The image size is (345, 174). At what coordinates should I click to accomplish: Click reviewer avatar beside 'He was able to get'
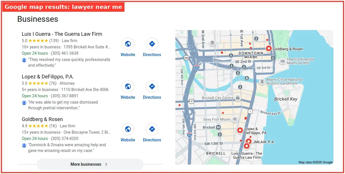[x=24, y=103]
